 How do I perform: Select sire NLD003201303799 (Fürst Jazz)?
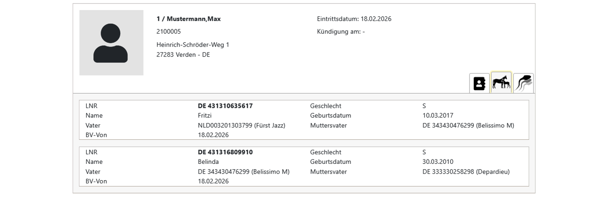coord(241,125)
